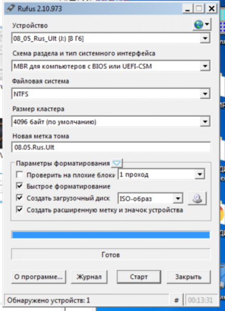Viewport: 225px width, 311px height.
Task: Minimize the Rufus window
Action: [188, 8]
